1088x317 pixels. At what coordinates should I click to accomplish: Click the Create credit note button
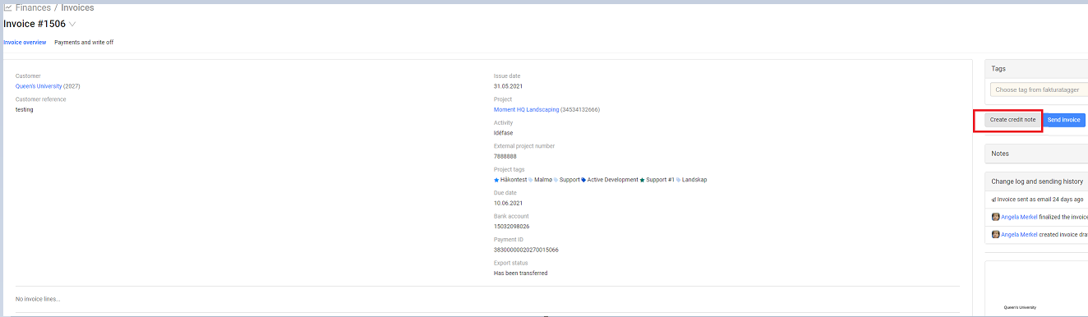tap(1012, 120)
